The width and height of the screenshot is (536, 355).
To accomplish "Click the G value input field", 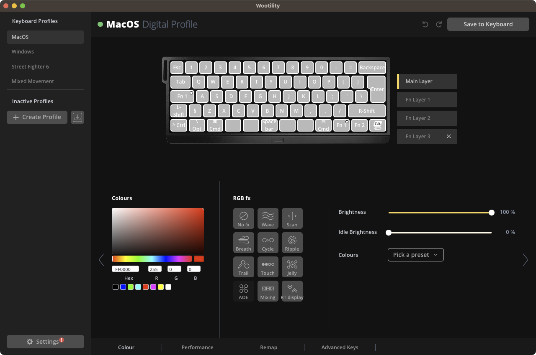I will pos(175,269).
